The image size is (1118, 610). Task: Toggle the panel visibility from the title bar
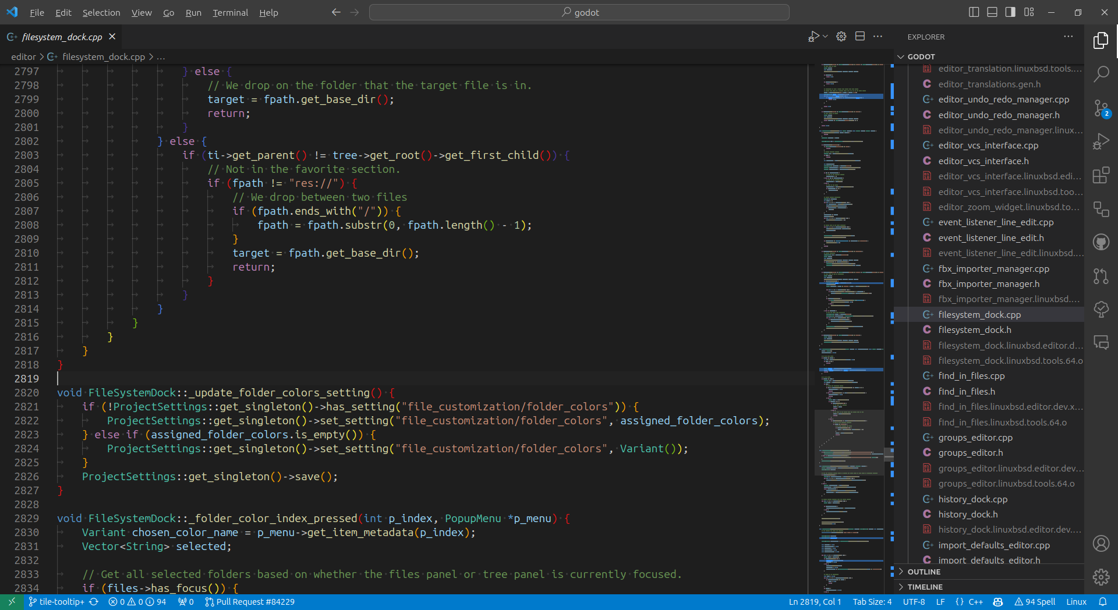tap(992, 12)
